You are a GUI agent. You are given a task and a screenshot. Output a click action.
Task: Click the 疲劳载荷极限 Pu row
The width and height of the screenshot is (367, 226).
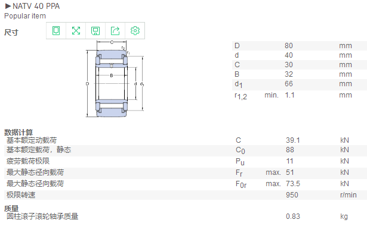coord(186,161)
